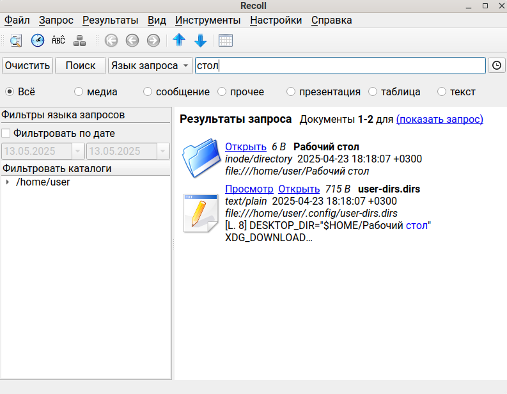Expand the /home/user tree node
Image resolution: width=507 pixels, height=394 pixels.
(x=7, y=182)
